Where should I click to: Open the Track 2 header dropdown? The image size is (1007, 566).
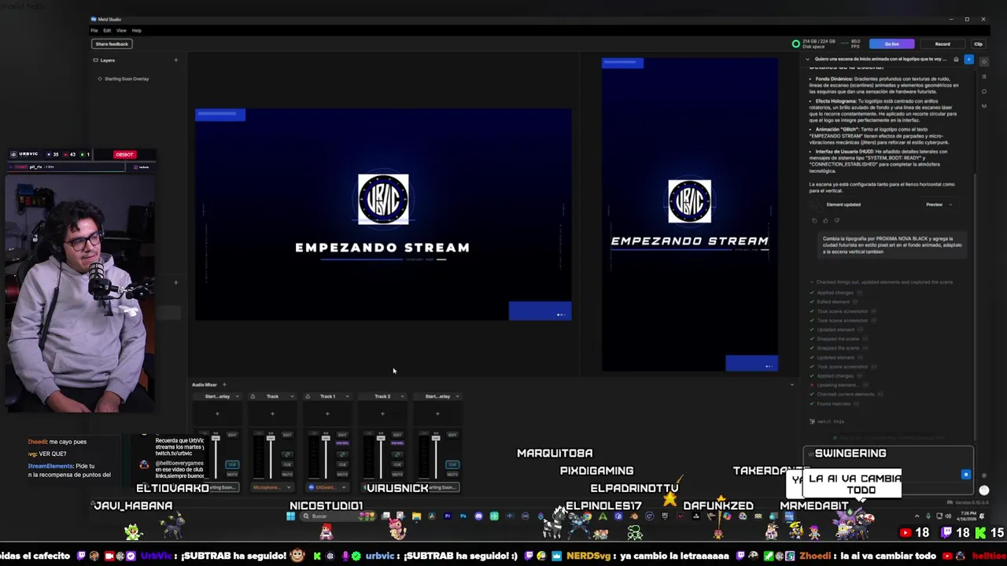click(x=402, y=396)
